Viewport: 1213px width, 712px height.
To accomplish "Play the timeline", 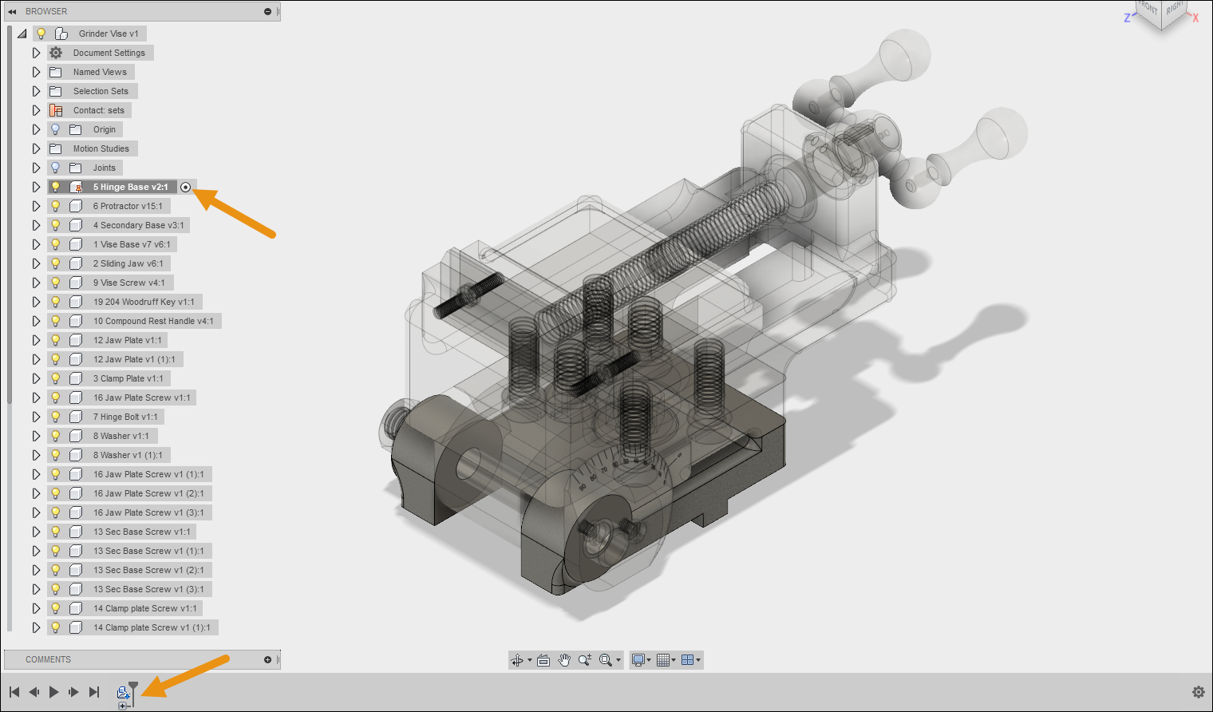I will [54, 692].
